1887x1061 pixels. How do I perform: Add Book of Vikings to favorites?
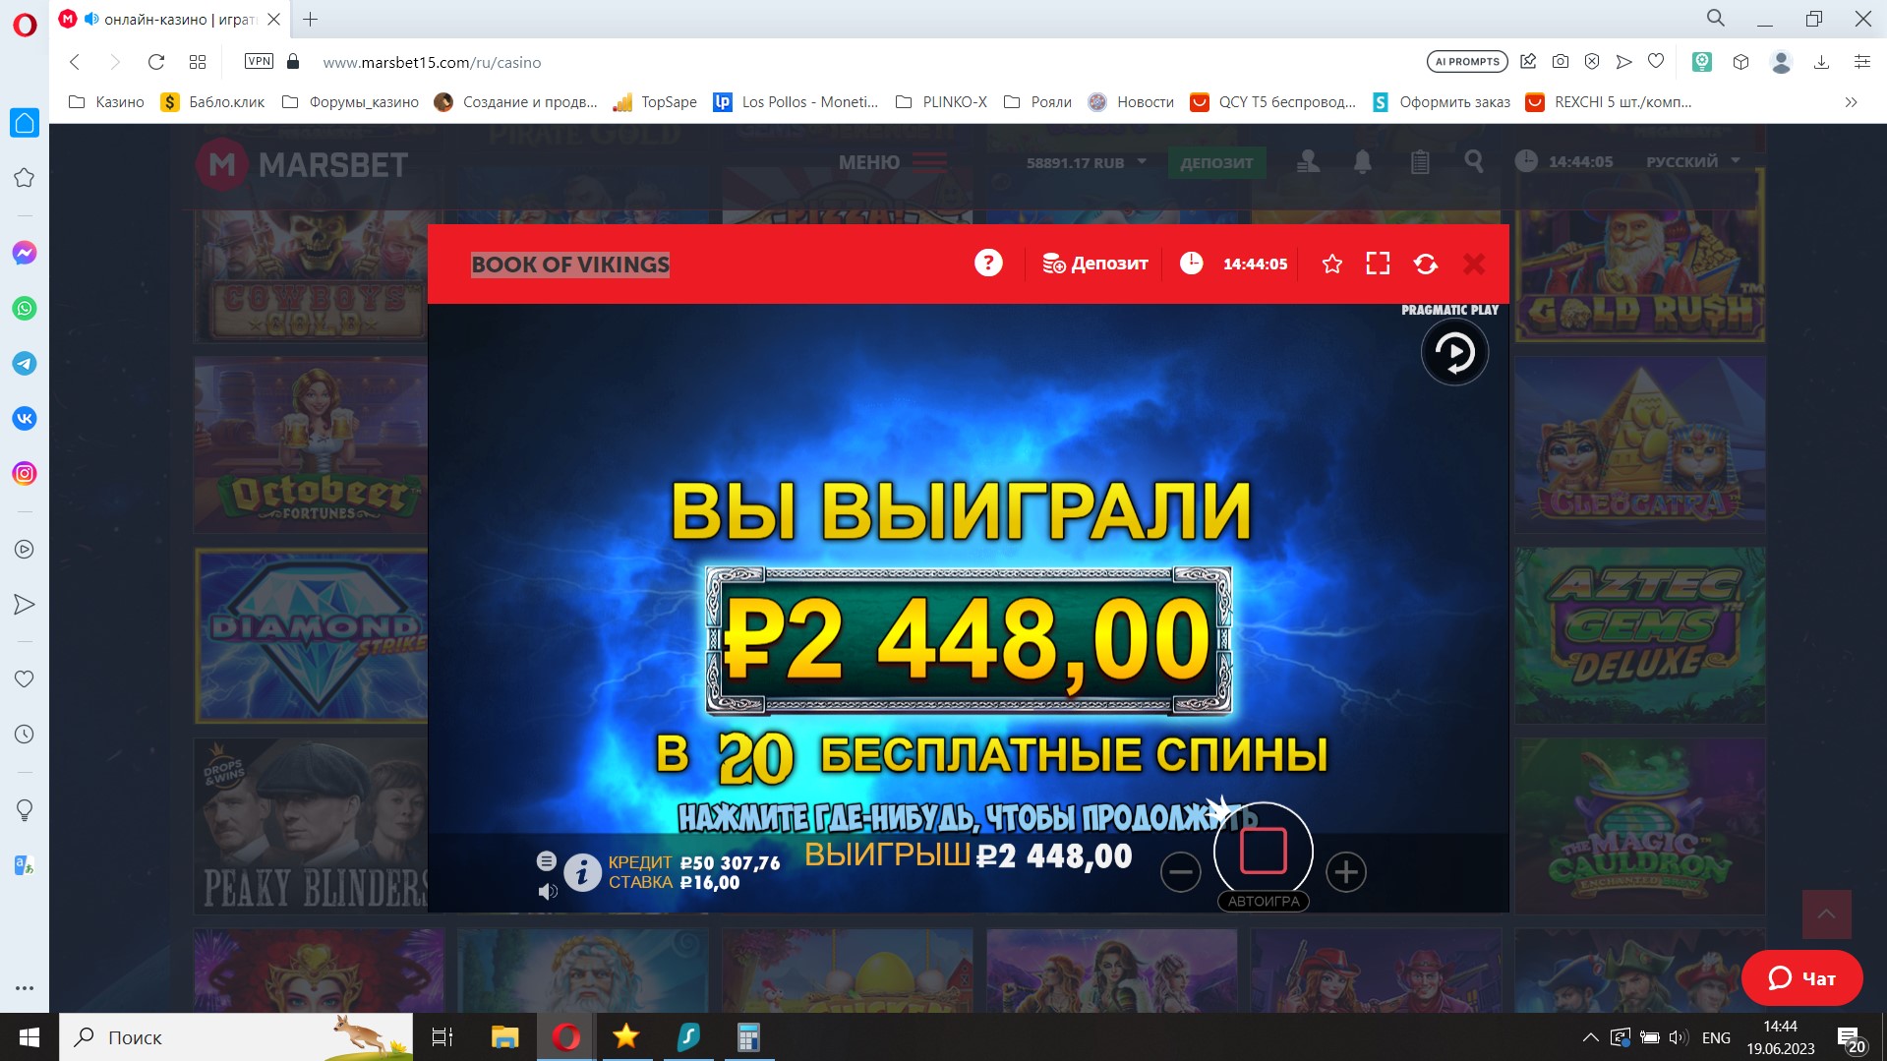[x=1332, y=264]
